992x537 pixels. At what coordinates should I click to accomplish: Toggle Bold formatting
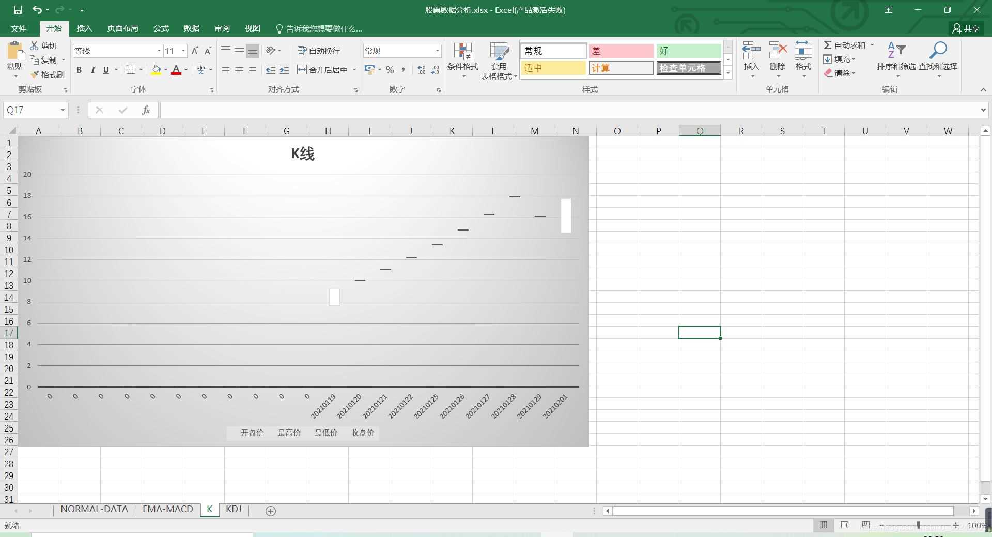pos(79,70)
